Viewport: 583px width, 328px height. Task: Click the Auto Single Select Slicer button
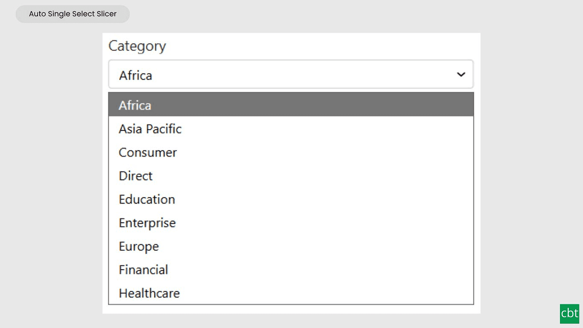73,14
